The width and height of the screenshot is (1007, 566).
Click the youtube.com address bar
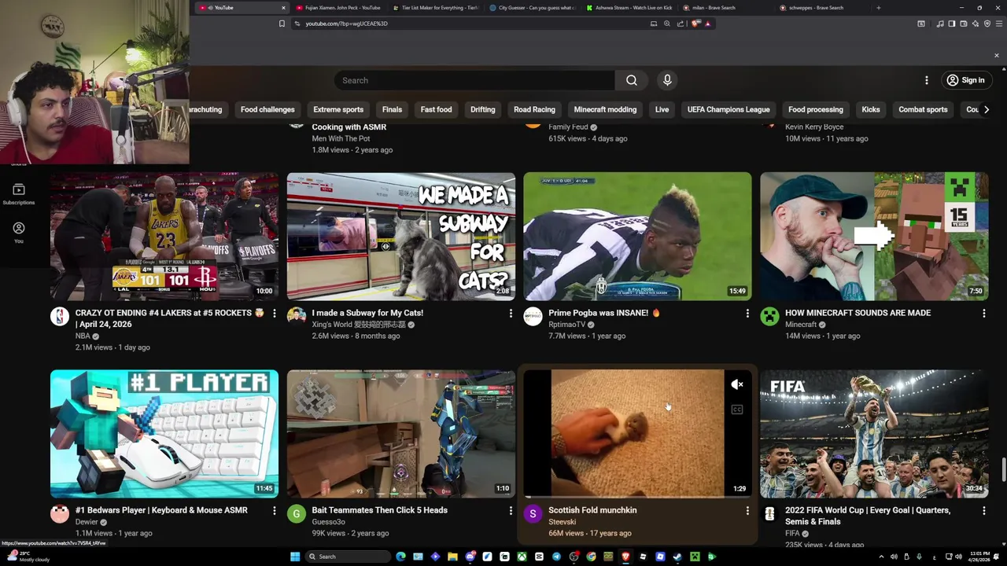click(503, 24)
